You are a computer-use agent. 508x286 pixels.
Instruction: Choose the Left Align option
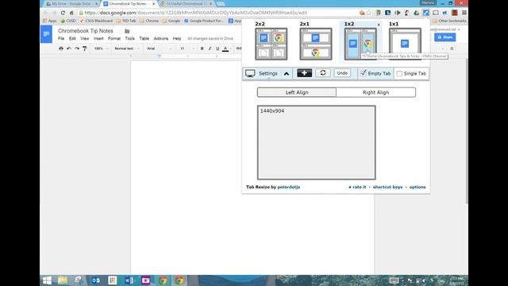[x=297, y=92]
